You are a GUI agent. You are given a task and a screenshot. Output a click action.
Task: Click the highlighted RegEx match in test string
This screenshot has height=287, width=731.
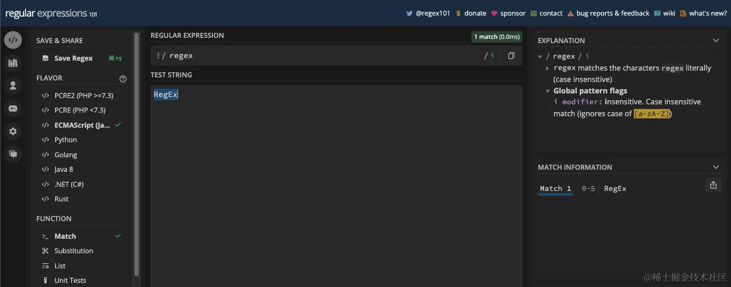point(166,94)
